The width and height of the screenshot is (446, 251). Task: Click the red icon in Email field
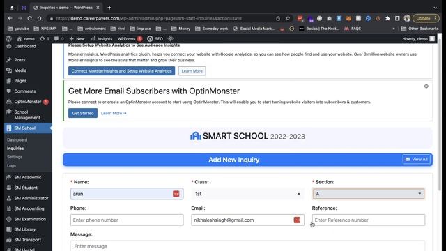[x=297, y=220]
